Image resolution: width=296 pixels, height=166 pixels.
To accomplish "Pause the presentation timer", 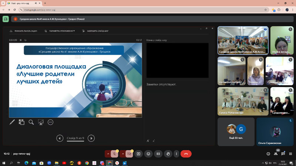I will coord(21,40).
